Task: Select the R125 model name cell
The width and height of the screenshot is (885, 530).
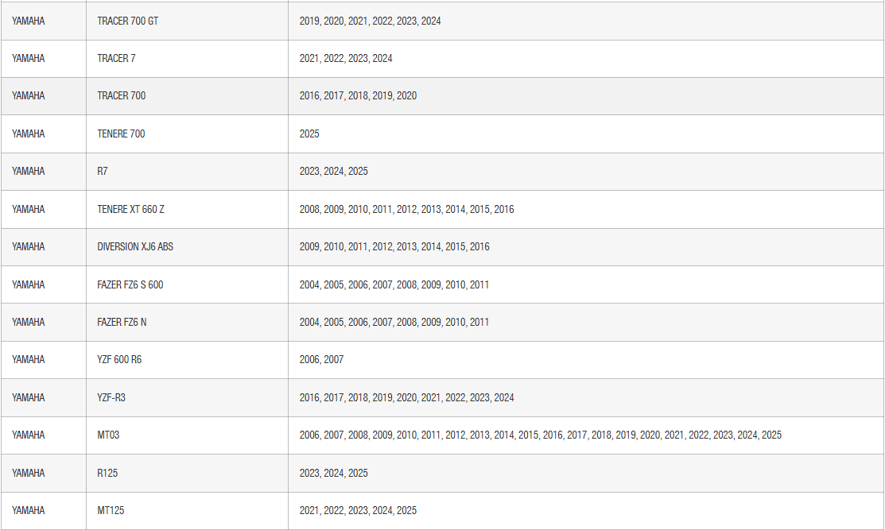Action: coord(108,473)
